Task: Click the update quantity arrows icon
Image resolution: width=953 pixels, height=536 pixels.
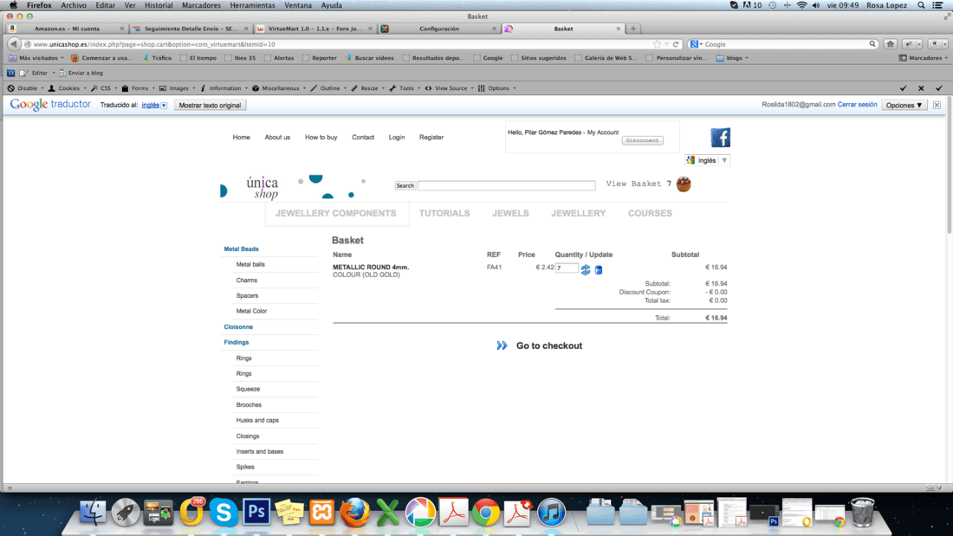Action: 586,270
